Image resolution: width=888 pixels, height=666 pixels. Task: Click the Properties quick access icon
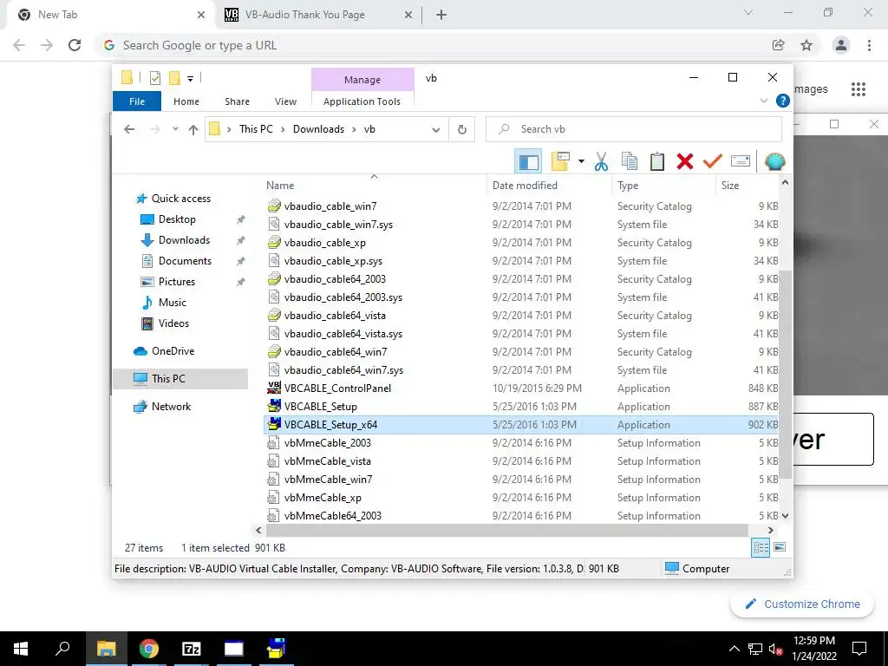(154, 78)
